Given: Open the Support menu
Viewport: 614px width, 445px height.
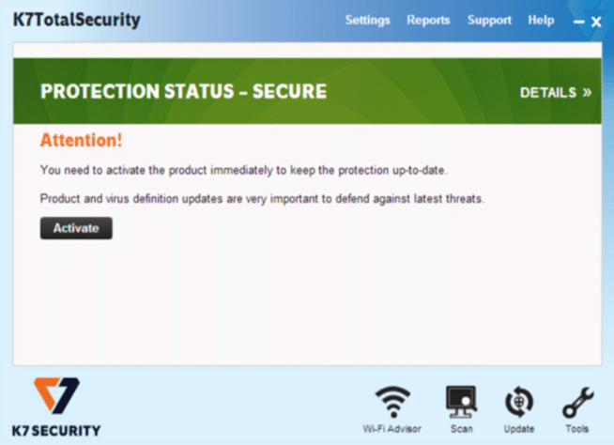Looking at the screenshot, I should click(489, 20).
